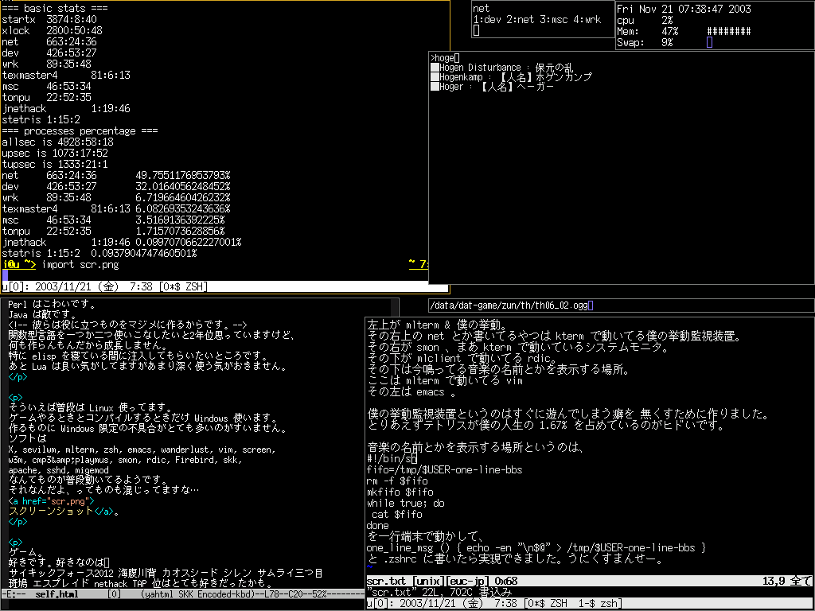
Task: Select '2:net' in the net monitor window
Action: [521, 19]
